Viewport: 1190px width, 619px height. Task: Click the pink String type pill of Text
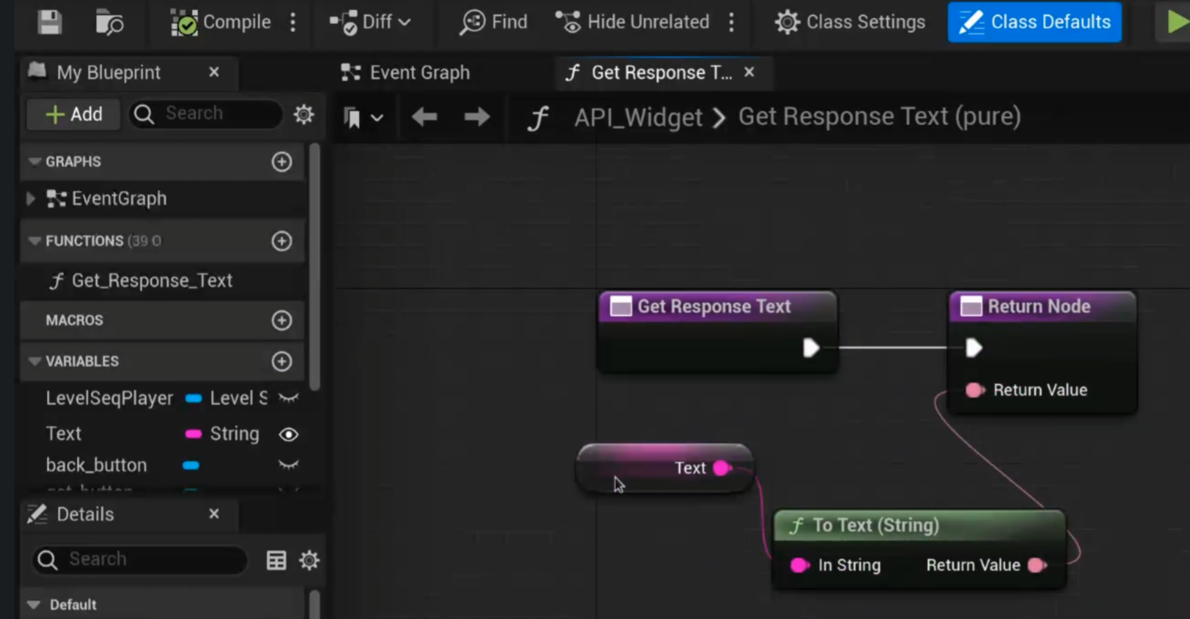194,434
